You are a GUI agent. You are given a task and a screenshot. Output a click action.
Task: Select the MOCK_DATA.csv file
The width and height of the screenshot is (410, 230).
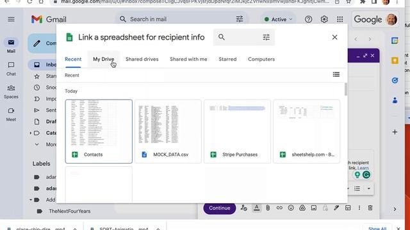coord(168,131)
